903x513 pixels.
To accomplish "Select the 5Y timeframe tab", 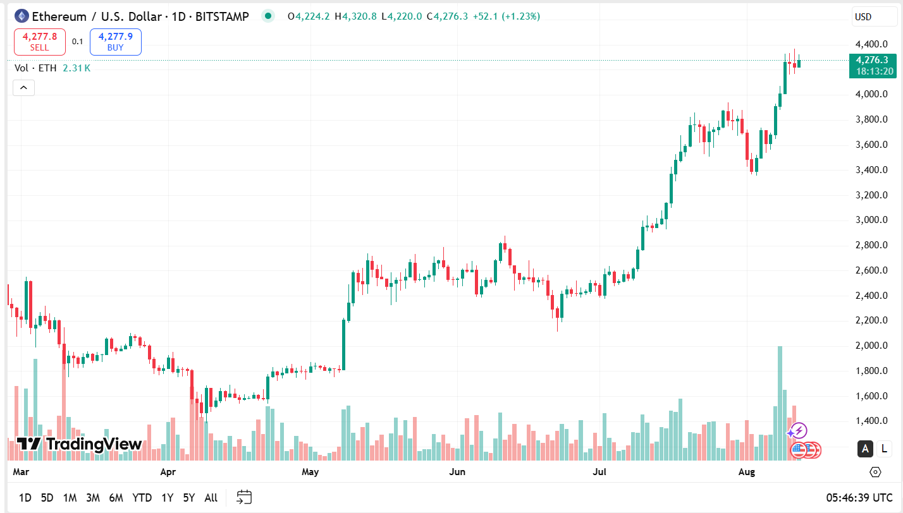I will click(x=188, y=497).
